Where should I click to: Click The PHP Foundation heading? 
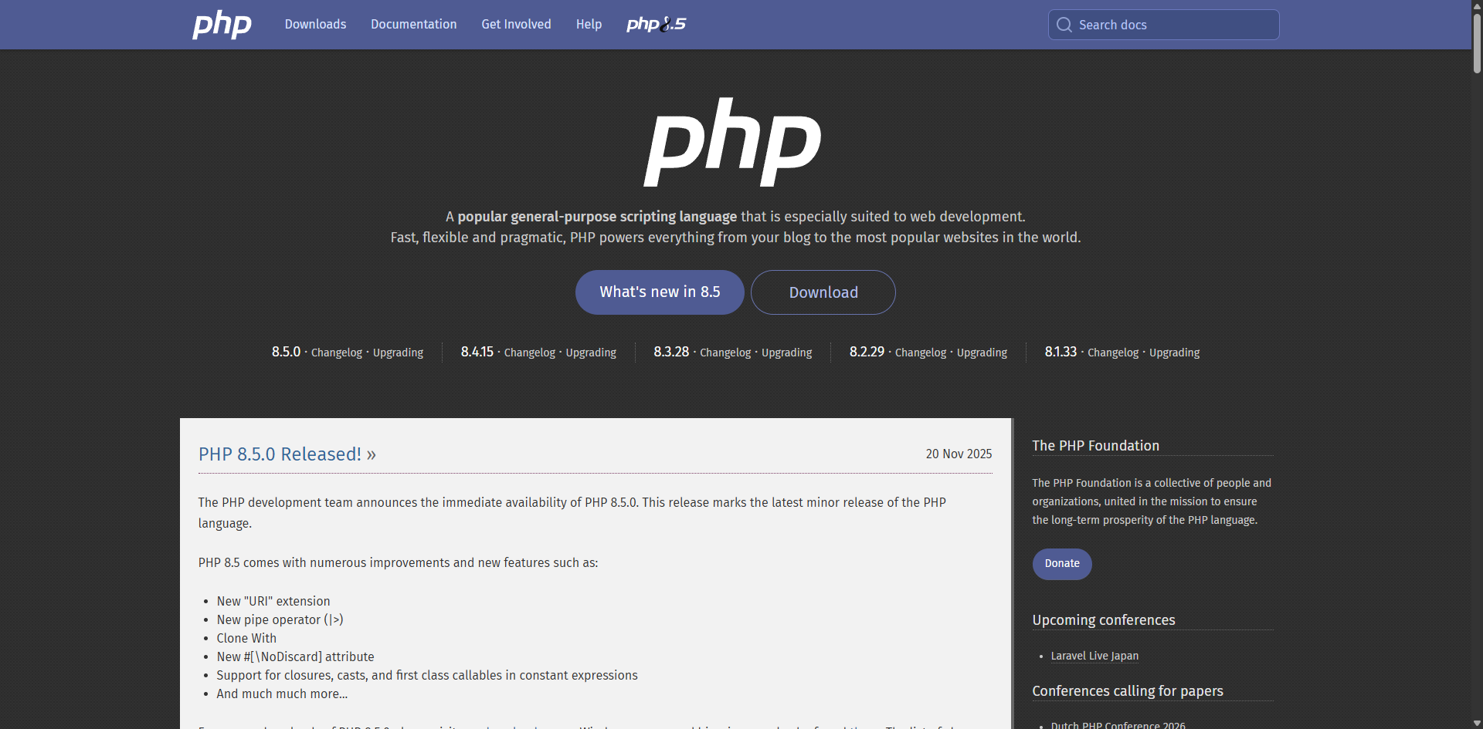tap(1095, 446)
